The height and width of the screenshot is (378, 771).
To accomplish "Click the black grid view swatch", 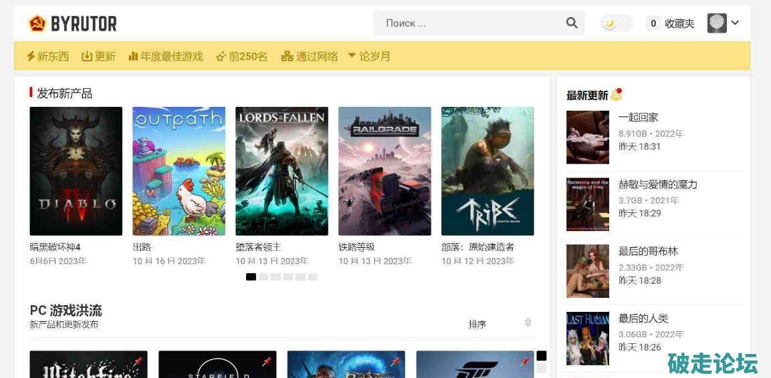I will point(542,356).
